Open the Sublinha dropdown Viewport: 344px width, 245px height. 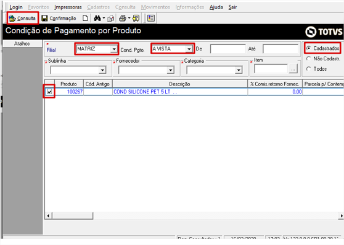(102, 70)
